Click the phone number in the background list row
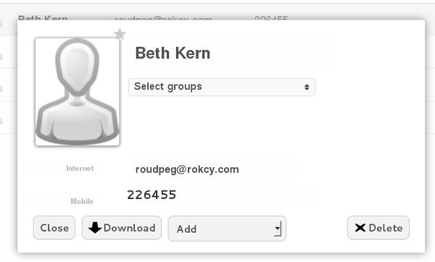This screenshot has height=262, width=435. [x=271, y=18]
